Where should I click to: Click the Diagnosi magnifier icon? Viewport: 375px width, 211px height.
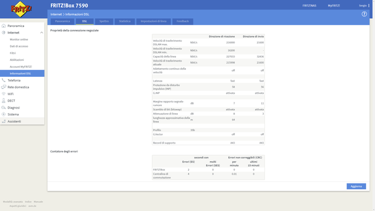tap(4, 108)
